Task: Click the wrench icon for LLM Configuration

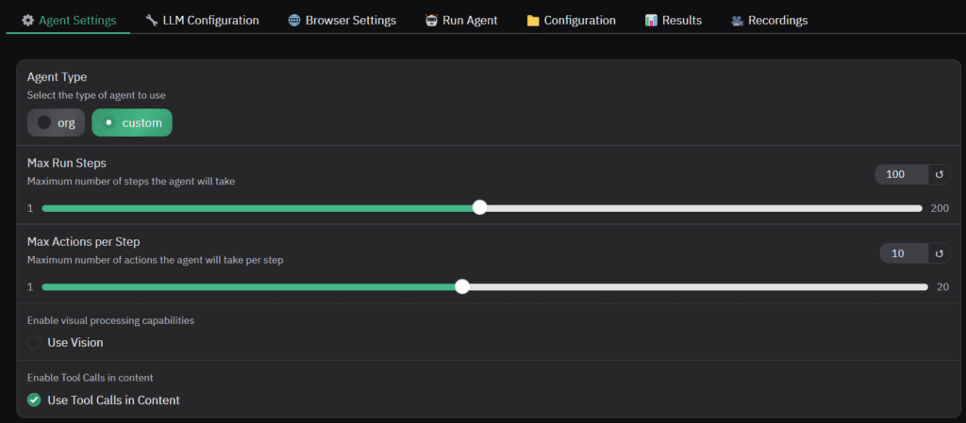Action: coord(152,21)
